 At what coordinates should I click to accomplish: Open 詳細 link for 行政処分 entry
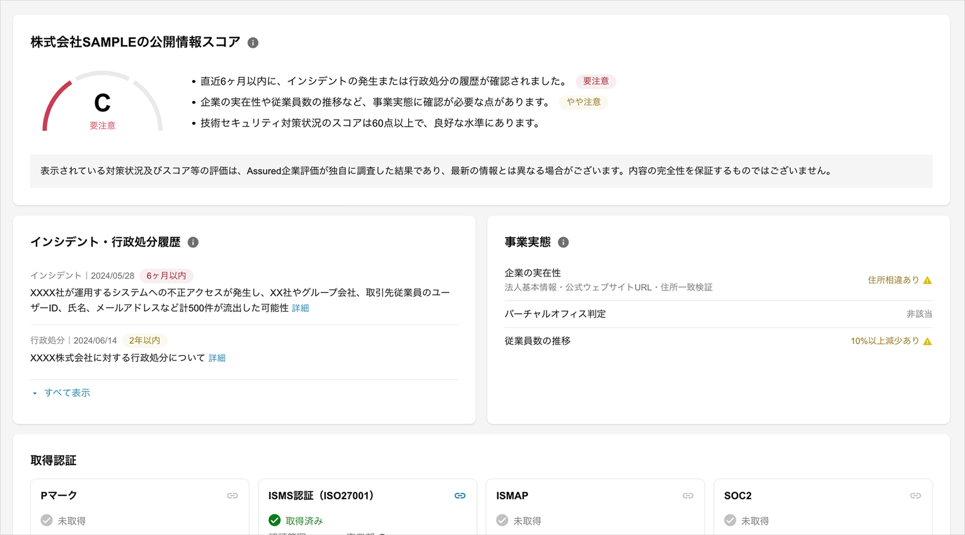coord(217,358)
